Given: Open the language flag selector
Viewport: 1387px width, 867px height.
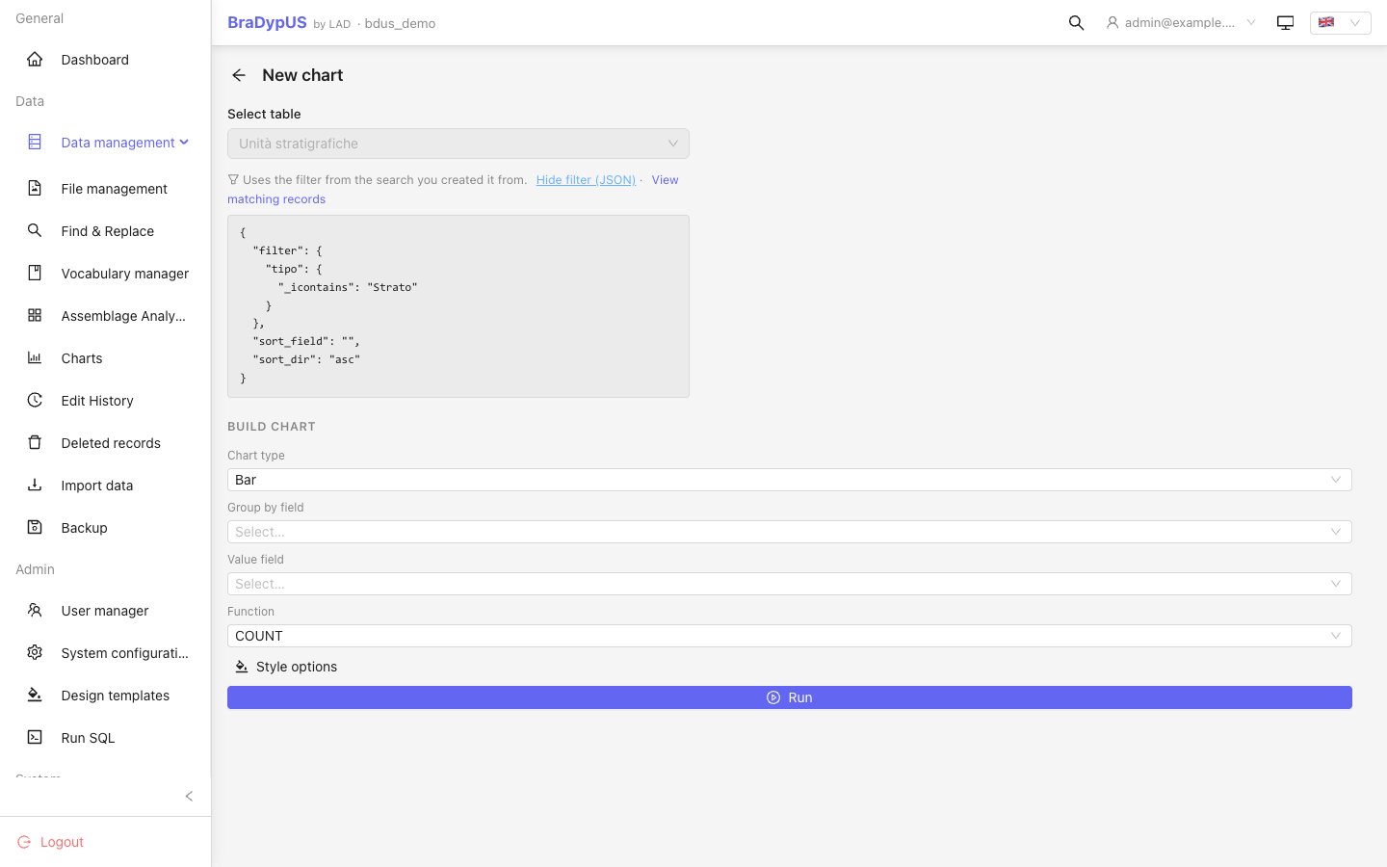Looking at the screenshot, I should coord(1340,23).
